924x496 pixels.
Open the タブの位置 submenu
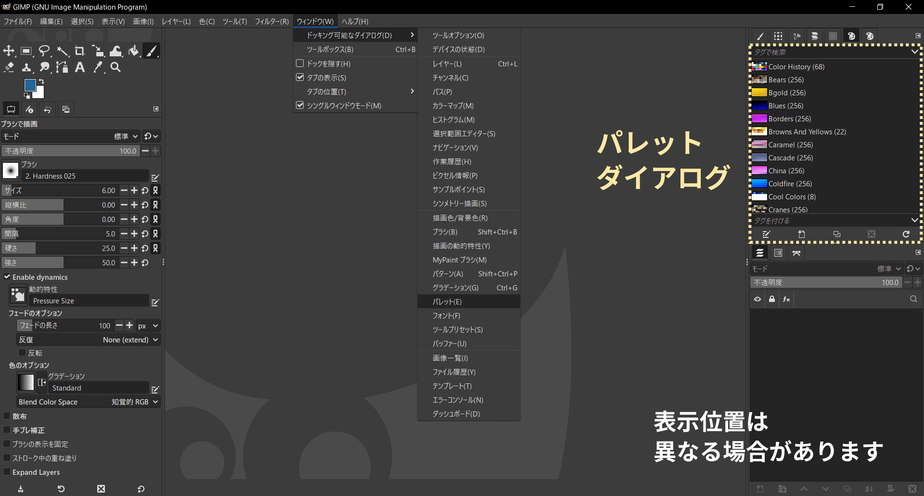click(355, 91)
